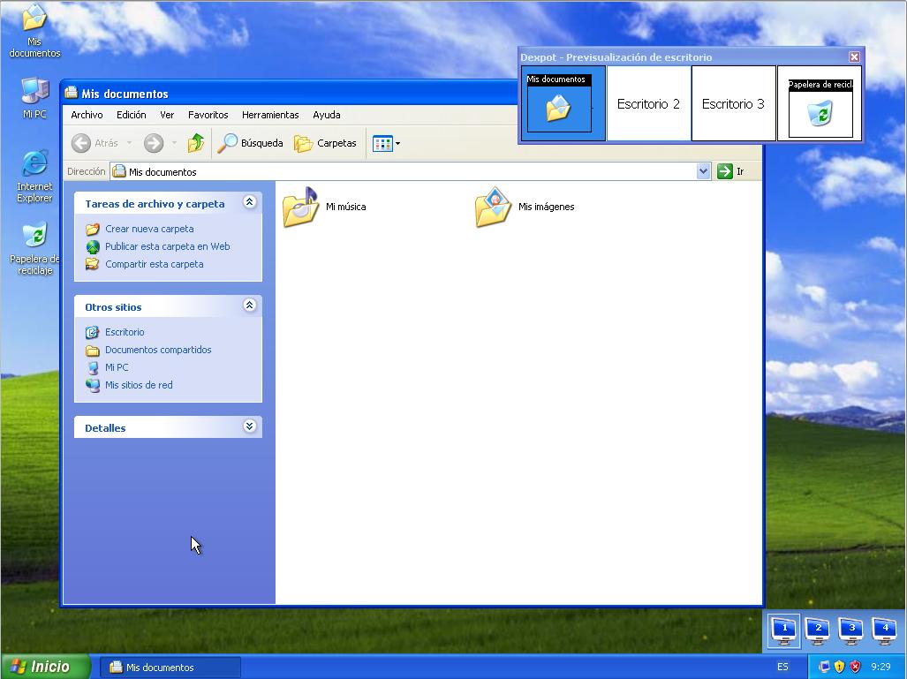This screenshot has height=679, width=907.
Task: Click the Dexpot tray icon
Action: point(824,667)
